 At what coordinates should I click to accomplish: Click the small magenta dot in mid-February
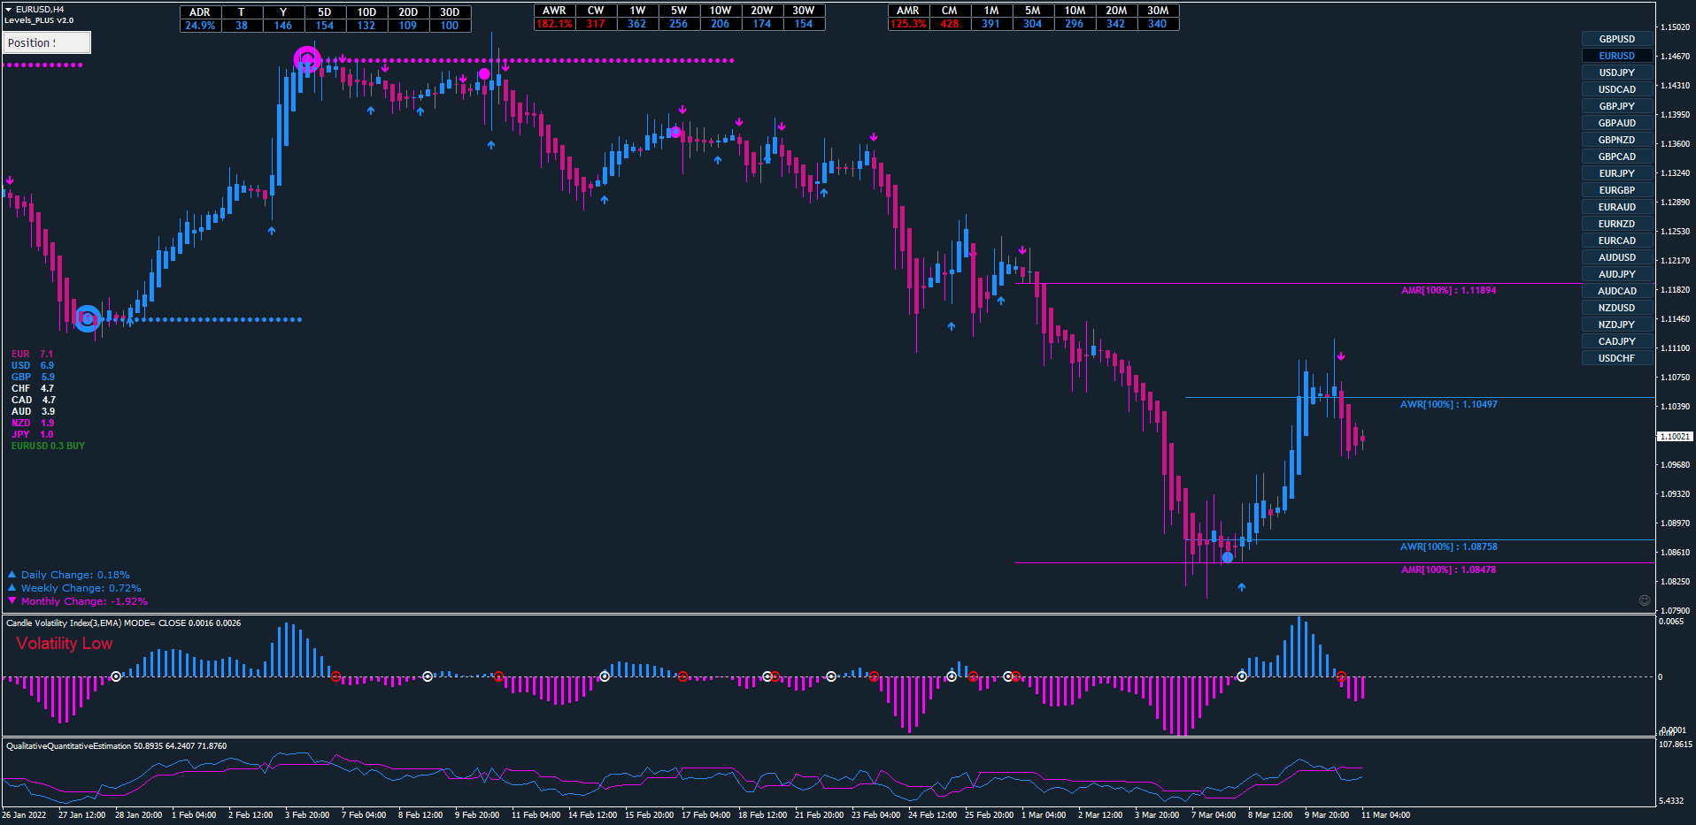tap(675, 132)
